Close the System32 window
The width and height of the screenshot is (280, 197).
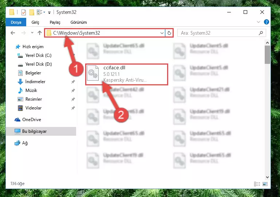pyautogui.click(x=262, y=12)
